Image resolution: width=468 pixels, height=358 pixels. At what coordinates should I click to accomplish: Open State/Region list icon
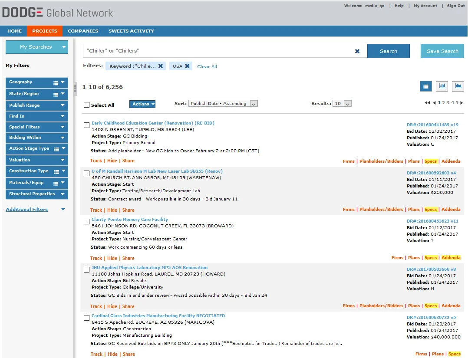[x=56, y=94]
